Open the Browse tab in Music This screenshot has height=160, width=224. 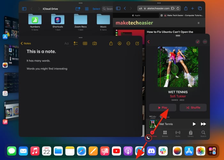click(x=165, y=134)
